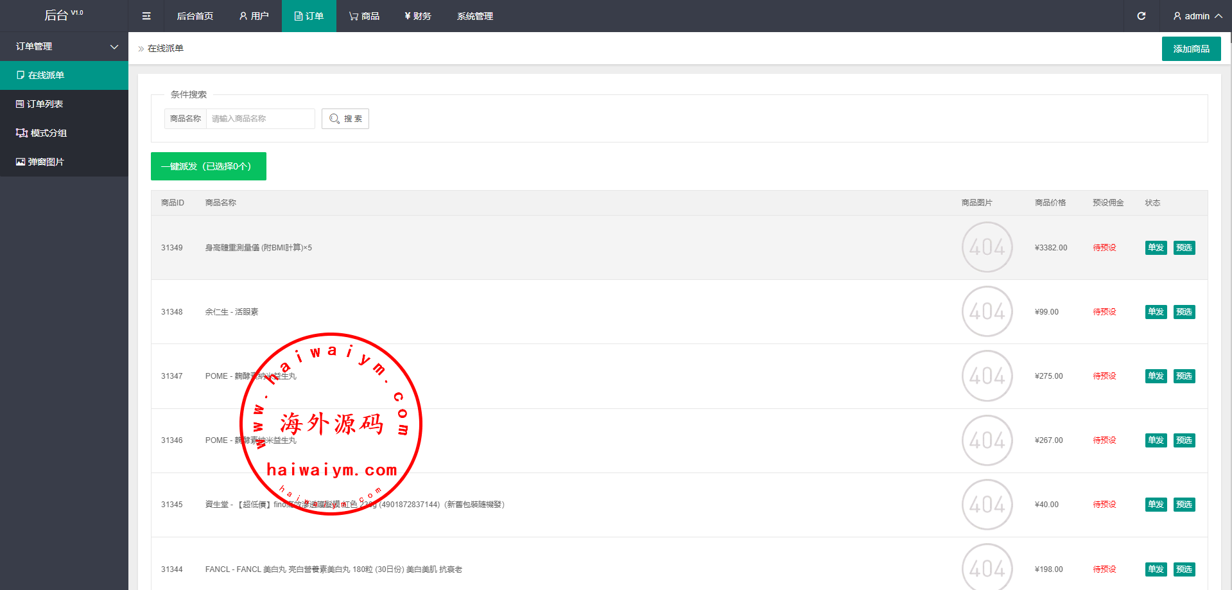The width and height of the screenshot is (1232, 590).
Task: Focus the 商品名称 search input field
Action: click(x=260, y=119)
